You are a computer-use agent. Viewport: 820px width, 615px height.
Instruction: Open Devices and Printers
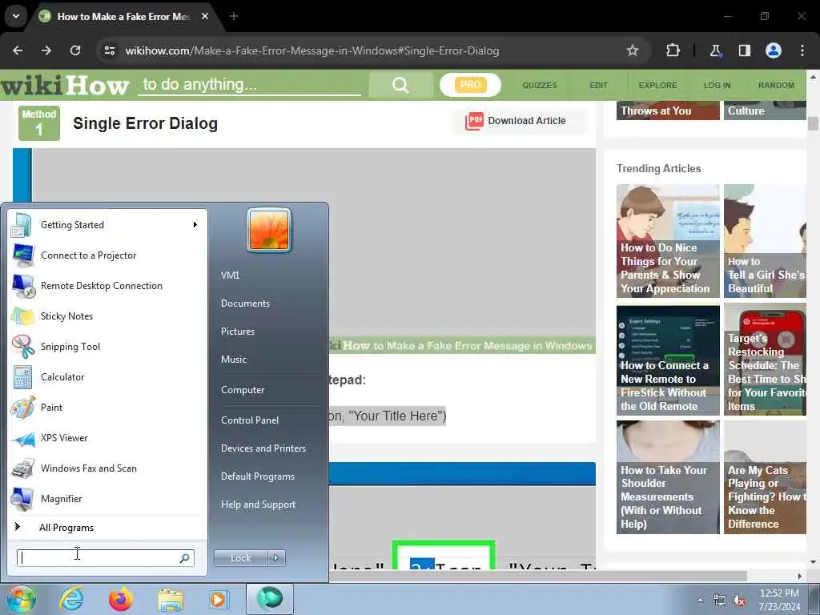[x=263, y=448]
